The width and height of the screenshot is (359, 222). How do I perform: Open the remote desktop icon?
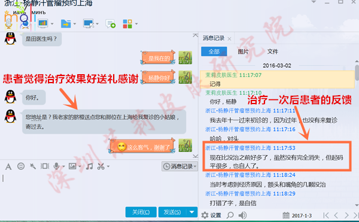coord(89,23)
